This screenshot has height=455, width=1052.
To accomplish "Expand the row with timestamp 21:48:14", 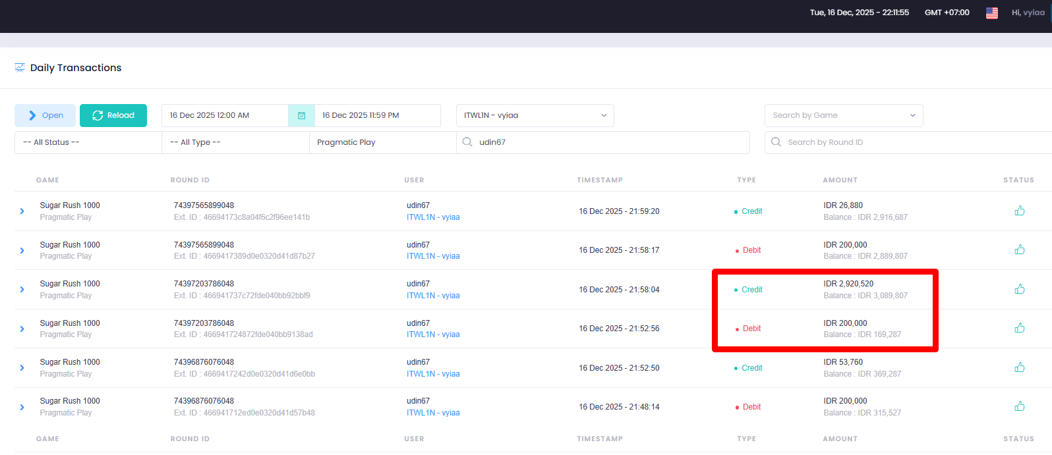I will 22,407.
